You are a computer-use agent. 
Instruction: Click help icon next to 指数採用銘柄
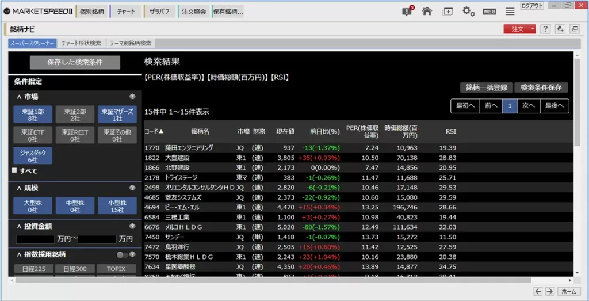click(x=132, y=254)
